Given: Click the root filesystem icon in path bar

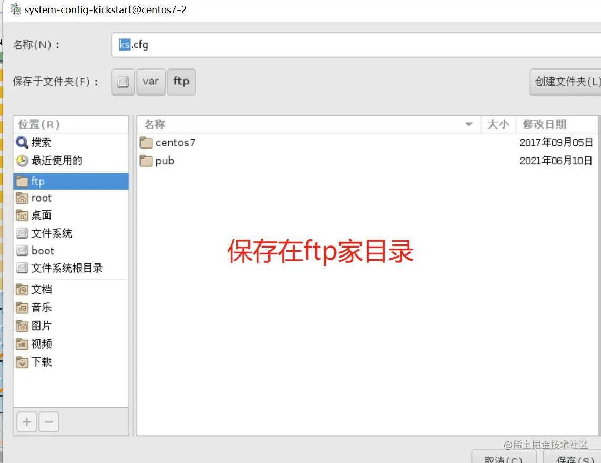Looking at the screenshot, I should [x=123, y=82].
